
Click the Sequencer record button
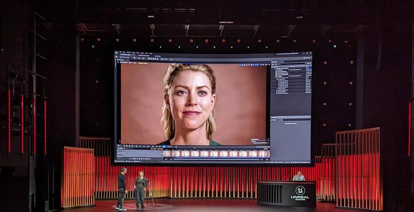tap(129, 158)
